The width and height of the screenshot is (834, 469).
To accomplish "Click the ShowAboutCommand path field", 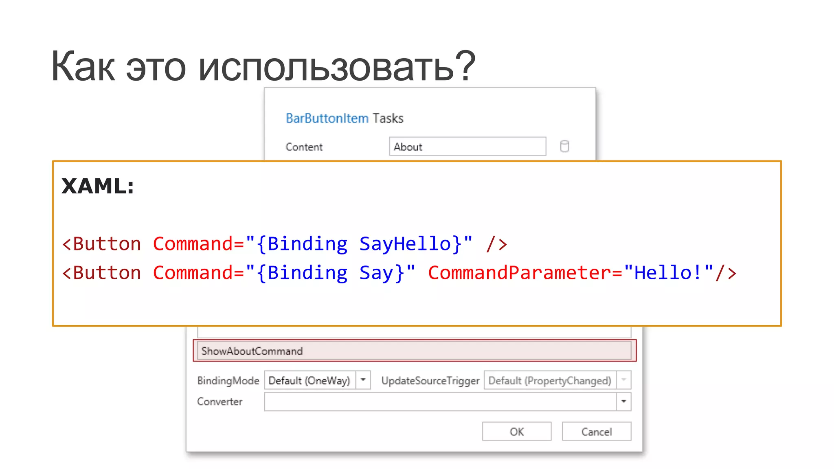I will click(x=414, y=351).
